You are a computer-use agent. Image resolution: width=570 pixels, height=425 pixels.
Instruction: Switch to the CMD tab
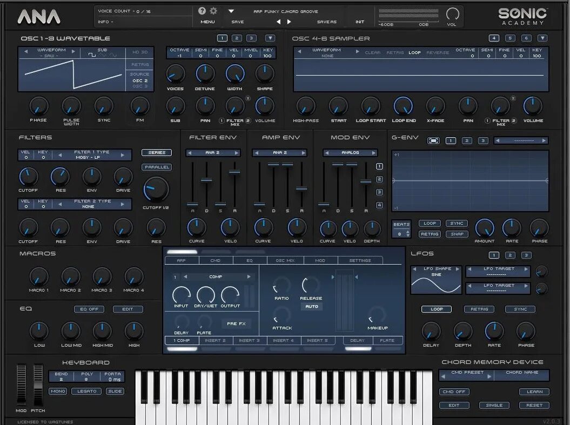click(x=215, y=260)
